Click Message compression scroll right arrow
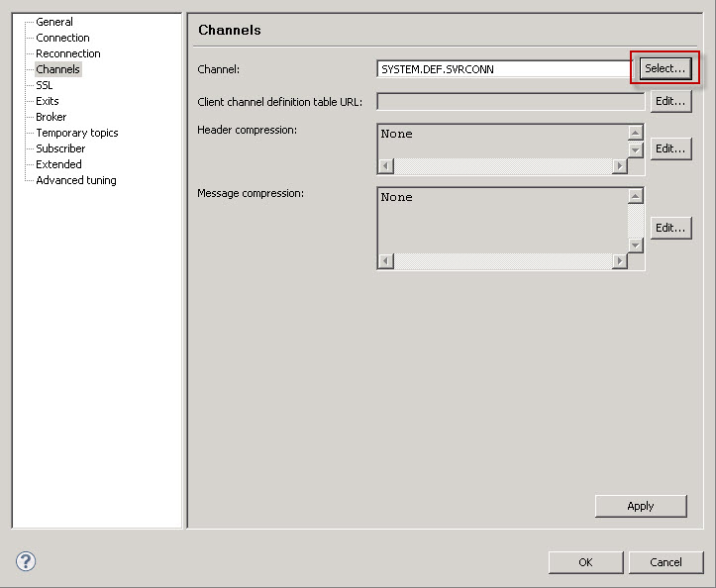 [620, 261]
